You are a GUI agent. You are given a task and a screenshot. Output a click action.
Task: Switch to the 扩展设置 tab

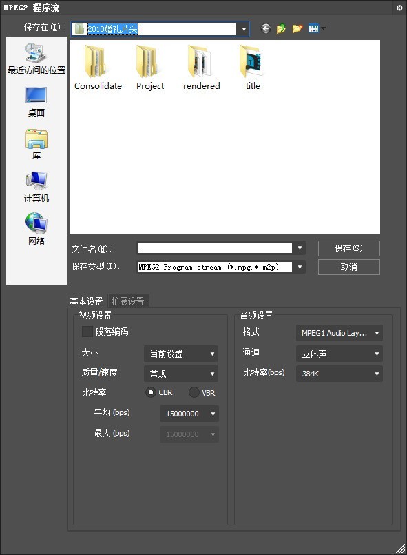point(128,301)
